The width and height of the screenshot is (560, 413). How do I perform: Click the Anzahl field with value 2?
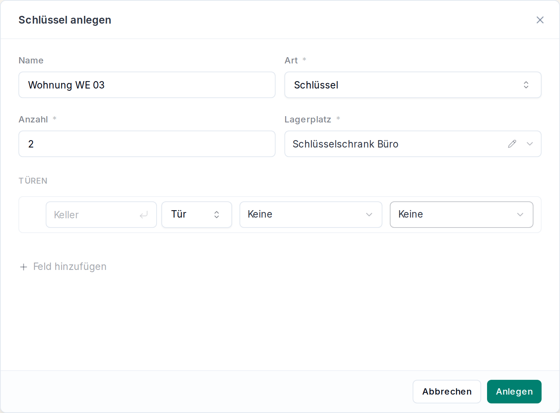click(147, 144)
